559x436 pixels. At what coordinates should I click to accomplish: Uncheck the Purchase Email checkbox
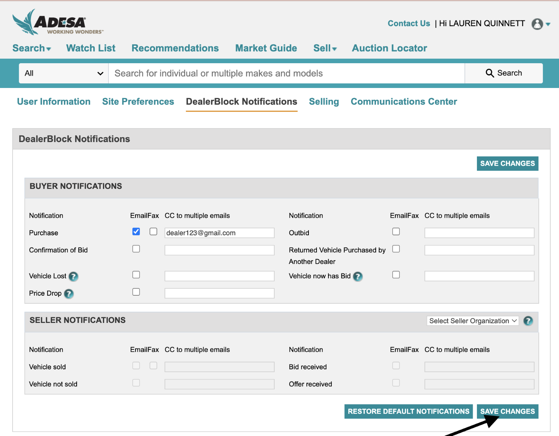(x=136, y=232)
